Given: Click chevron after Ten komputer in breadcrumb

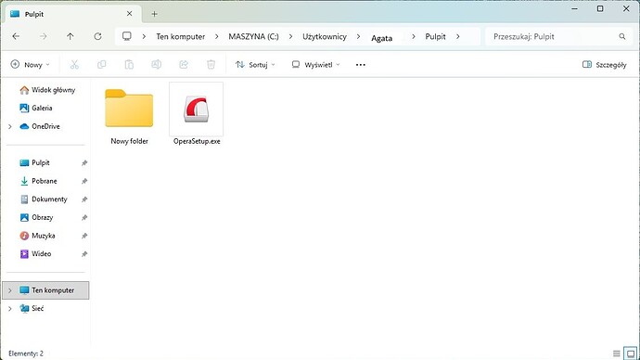Looking at the screenshot, I should [216, 36].
